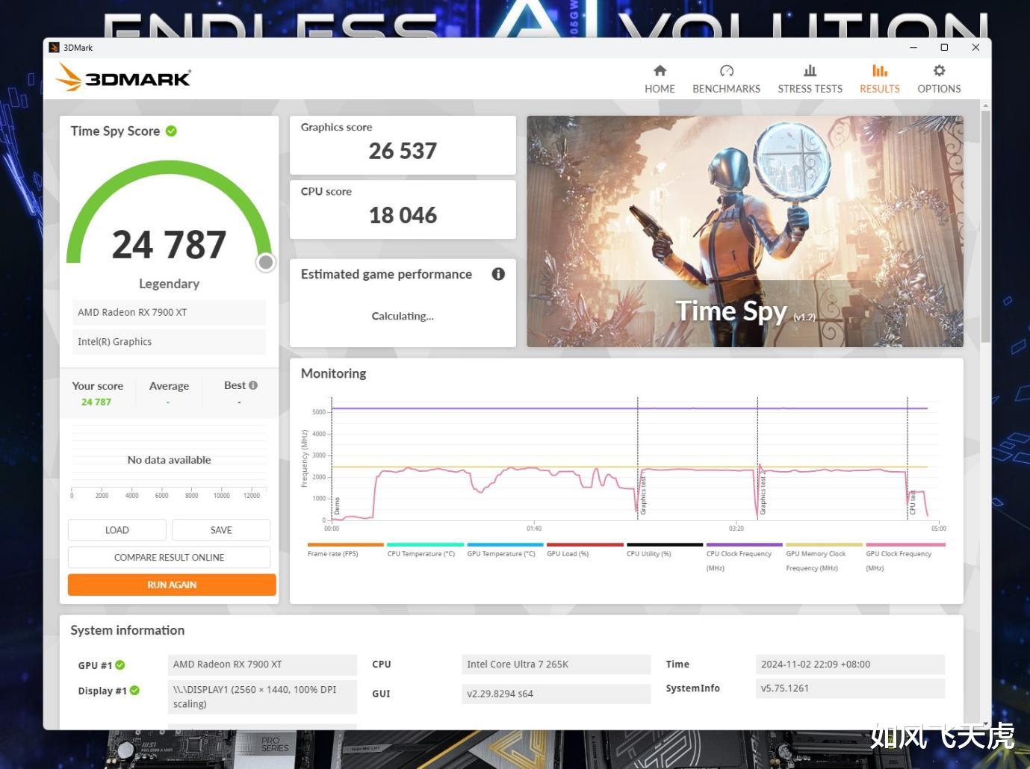The image size is (1030, 769).
Task: Click the Intel(R) Graphics row
Action: click(169, 341)
